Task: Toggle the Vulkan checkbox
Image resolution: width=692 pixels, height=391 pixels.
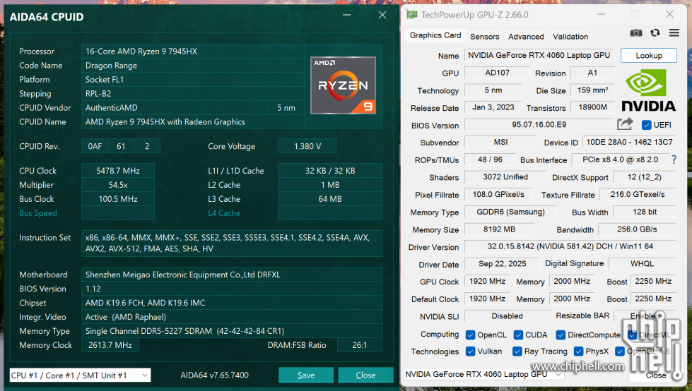Action: pyautogui.click(x=471, y=351)
